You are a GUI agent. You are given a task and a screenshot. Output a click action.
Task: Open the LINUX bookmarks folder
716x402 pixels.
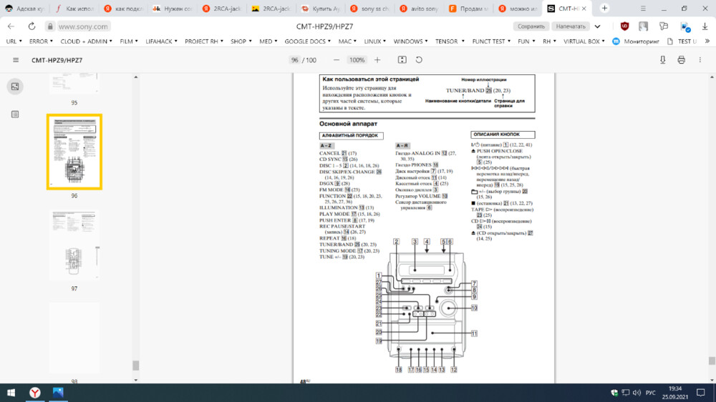tap(375, 41)
